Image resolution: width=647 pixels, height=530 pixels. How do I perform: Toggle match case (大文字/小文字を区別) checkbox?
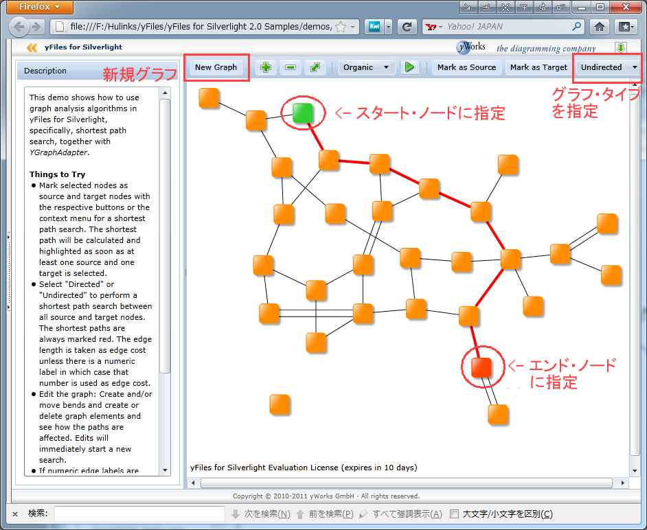click(454, 514)
